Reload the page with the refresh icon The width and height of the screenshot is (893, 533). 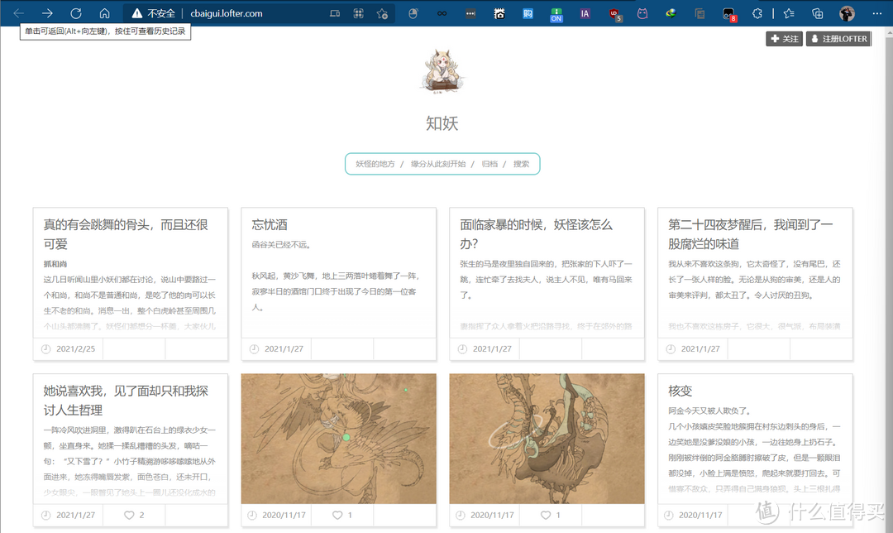76,13
